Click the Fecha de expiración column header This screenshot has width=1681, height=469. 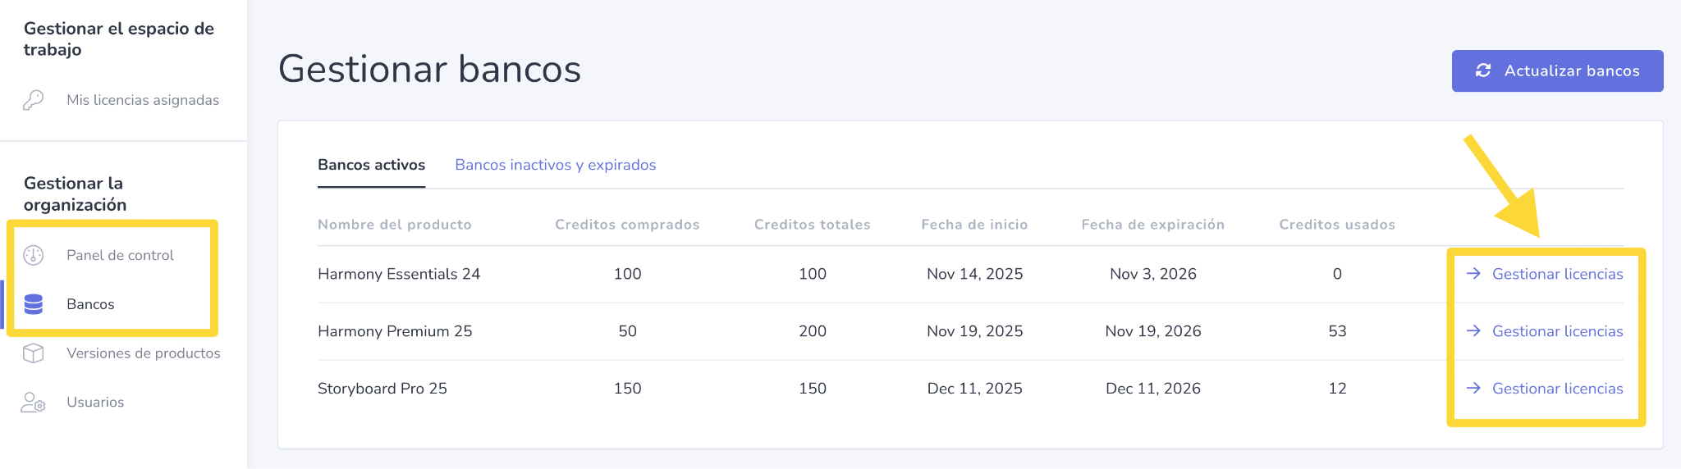coord(1153,225)
